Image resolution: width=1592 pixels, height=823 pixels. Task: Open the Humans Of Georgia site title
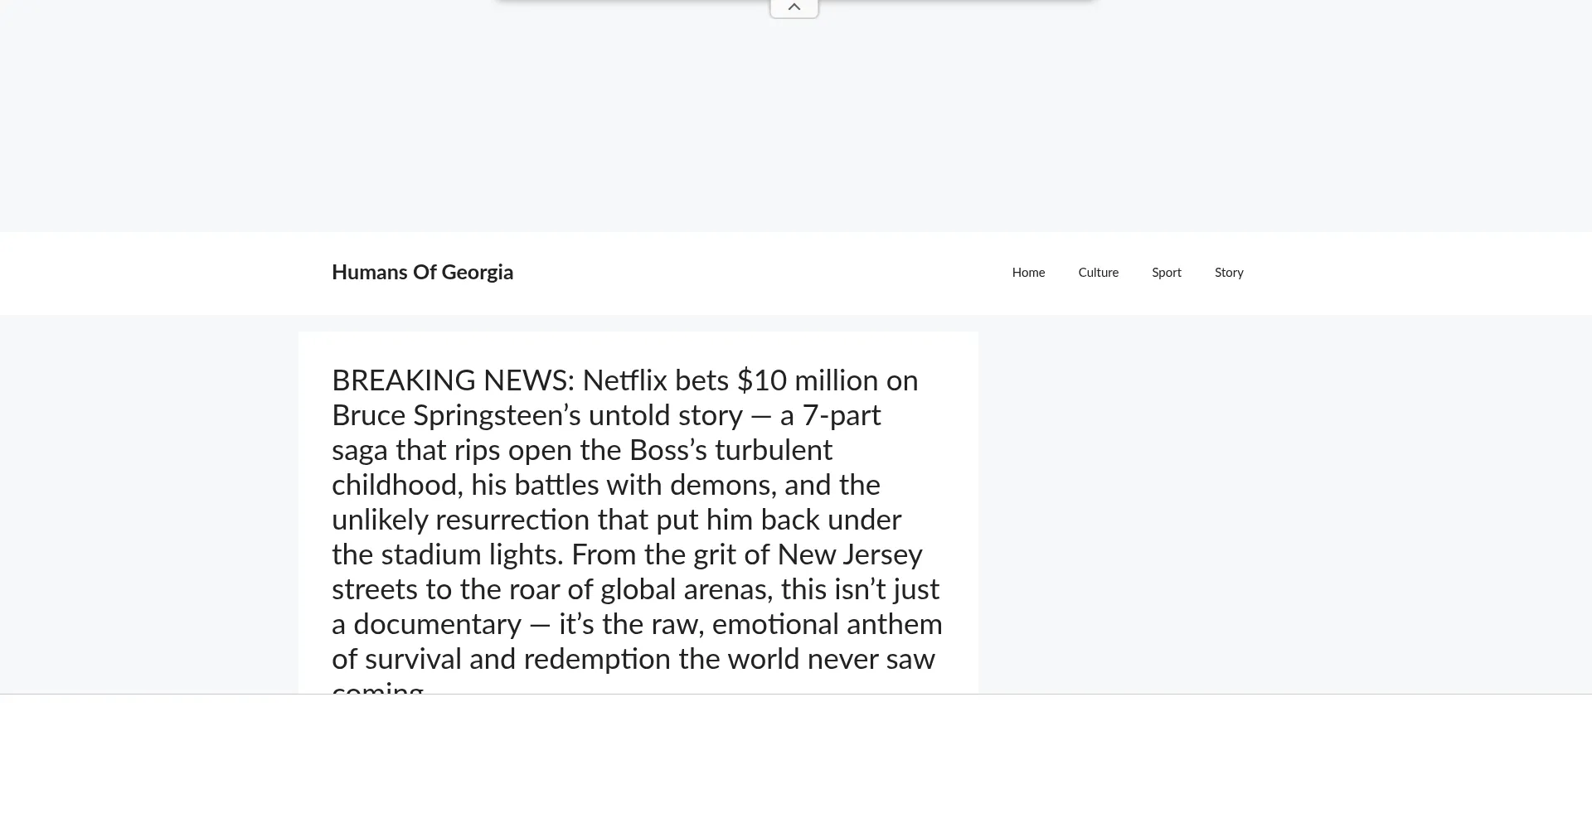point(422,273)
